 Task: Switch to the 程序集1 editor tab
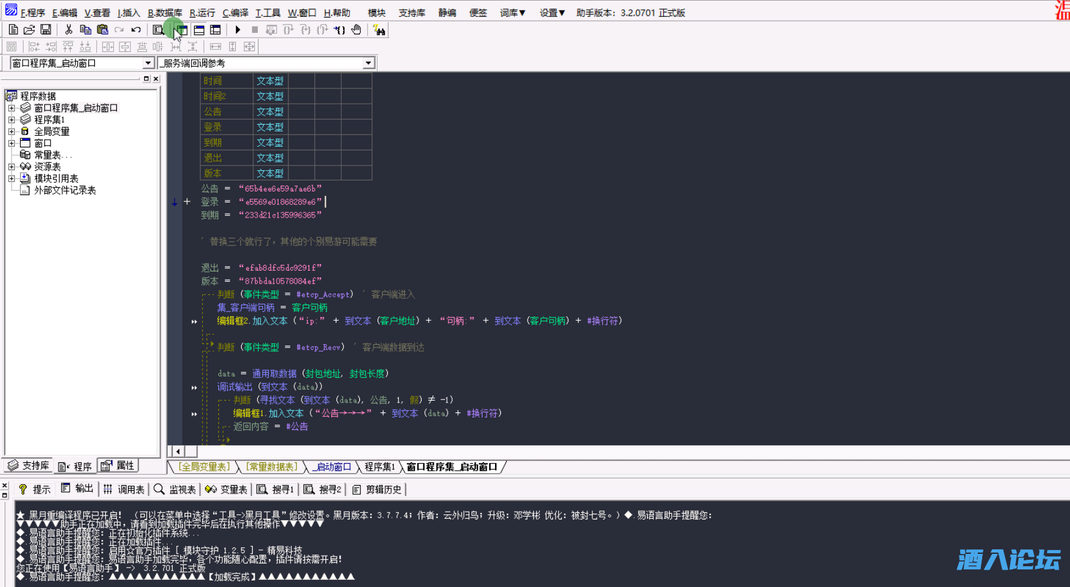(379, 467)
